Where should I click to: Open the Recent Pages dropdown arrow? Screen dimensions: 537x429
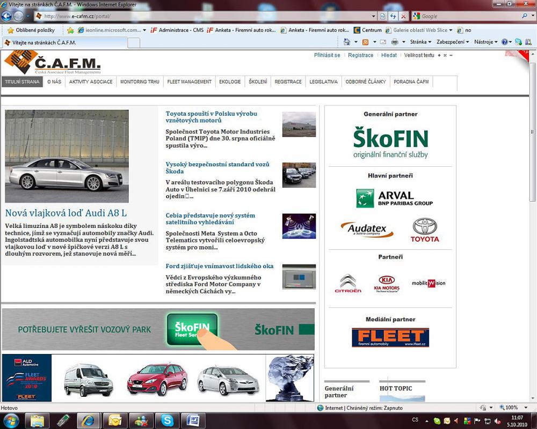point(28,16)
